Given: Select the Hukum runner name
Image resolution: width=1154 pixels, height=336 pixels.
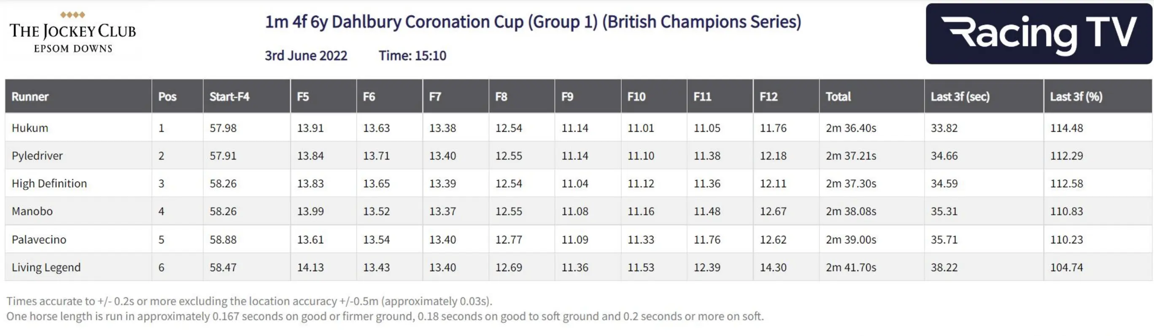Looking at the screenshot, I should [x=30, y=128].
